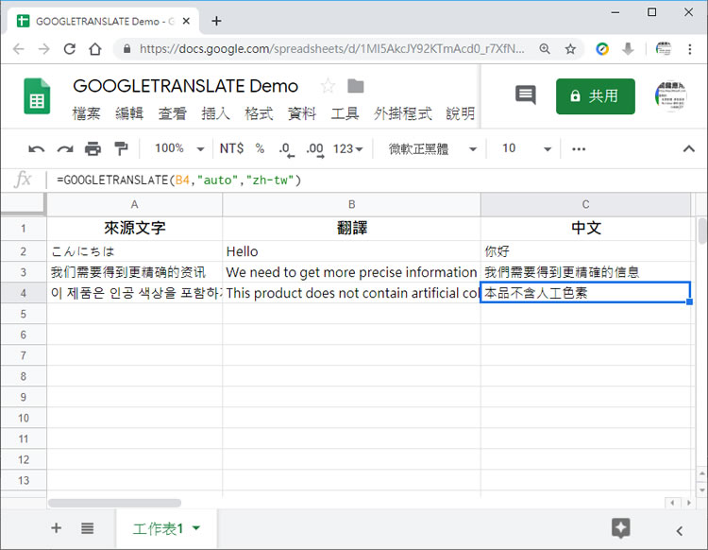Activate the paint format roller tool
Image resolution: width=708 pixels, height=550 pixels.
pyautogui.click(x=121, y=148)
